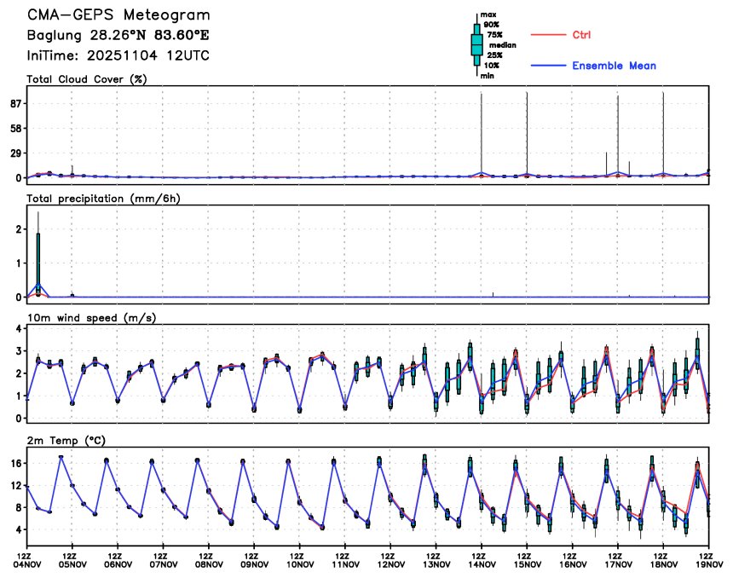The height and width of the screenshot is (578, 733).
Task: Click the '12Z 14NOV' time axis label
Action: pyautogui.click(x=482, y=560)
